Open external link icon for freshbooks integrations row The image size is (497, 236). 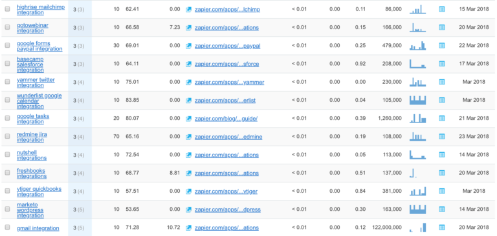188,173
